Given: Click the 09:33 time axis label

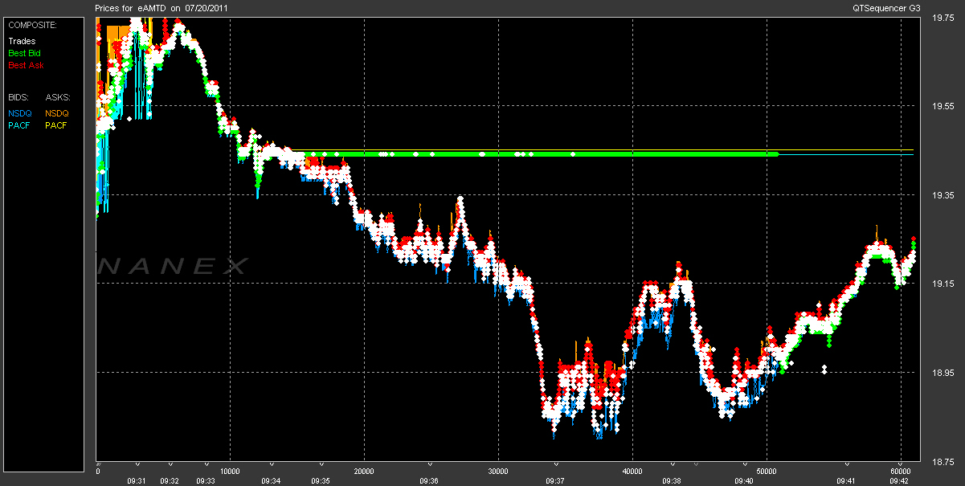Looking at the screenshot, I should 205,480.
